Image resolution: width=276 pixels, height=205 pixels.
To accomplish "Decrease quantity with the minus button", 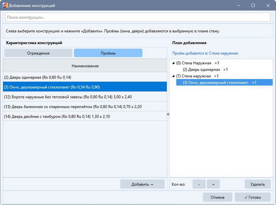I will [x=199, y=184].
